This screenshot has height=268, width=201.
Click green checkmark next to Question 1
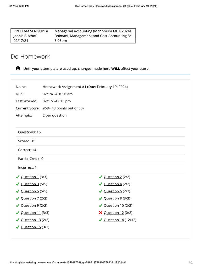pyautogui.click(x=18, y=177)
